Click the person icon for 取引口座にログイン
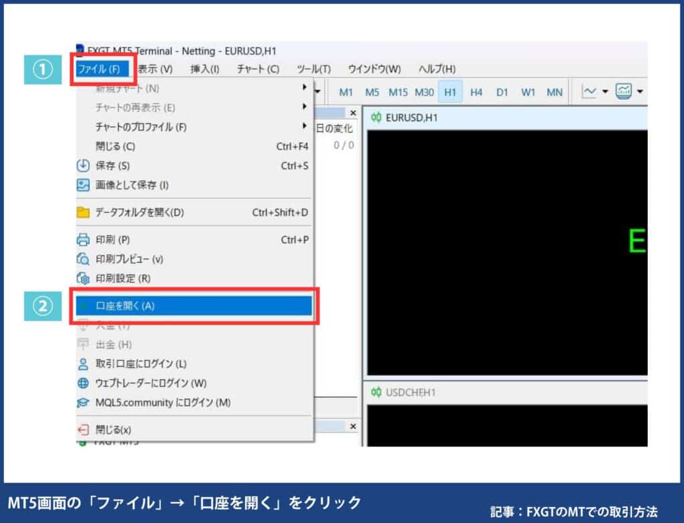684x523 pixels. (x=83, y=364)
